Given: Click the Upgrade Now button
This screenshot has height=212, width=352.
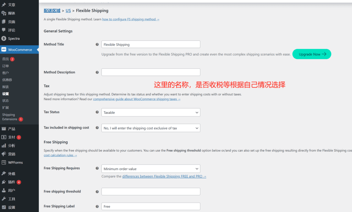Looking at the screenshot, I should (x=311, y=54).
